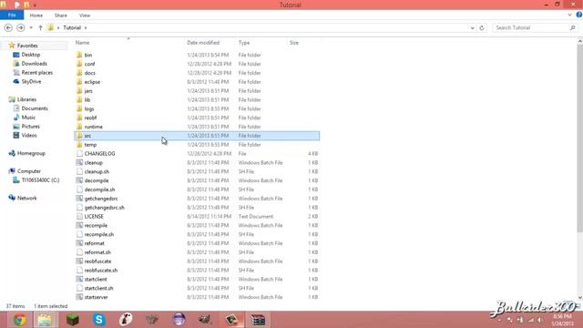The image size is (583, 328).
Task: Select the bin folder
Action: click(x=197, y=55)
